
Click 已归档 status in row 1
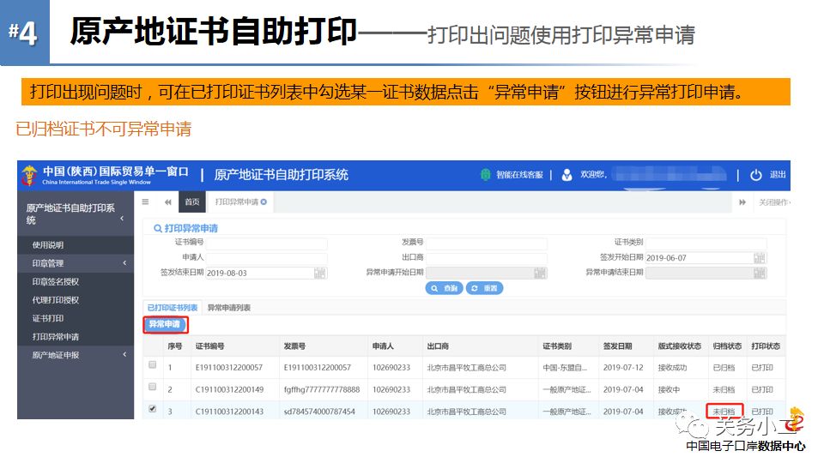(724, 368)
